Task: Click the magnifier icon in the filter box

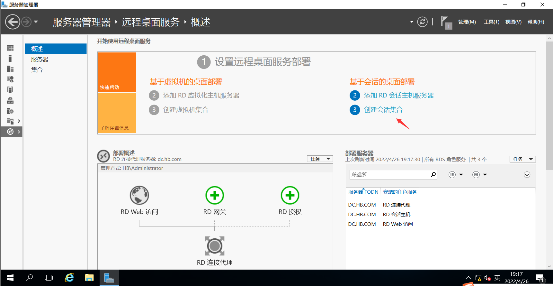Action: pyautogui.click(x=433, y=174)
